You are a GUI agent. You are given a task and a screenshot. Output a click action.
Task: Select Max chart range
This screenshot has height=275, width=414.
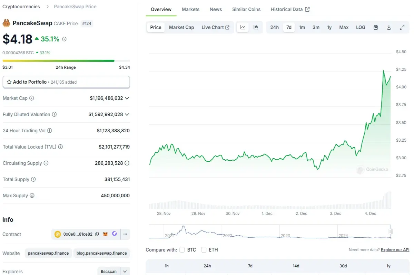344,27
